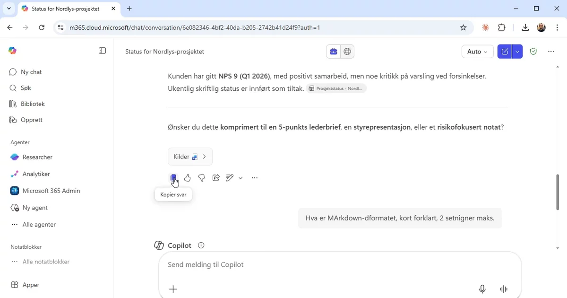Click the address bar URL

coord(195,27)
